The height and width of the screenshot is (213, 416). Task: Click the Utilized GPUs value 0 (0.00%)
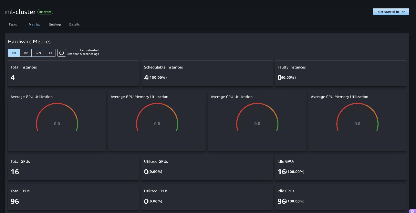153,172
